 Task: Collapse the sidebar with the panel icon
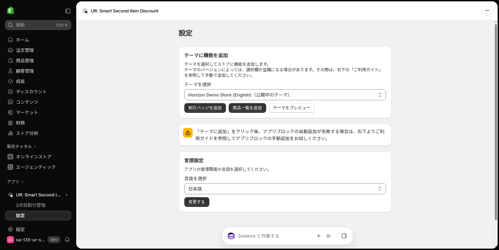[x=68, y=11]
